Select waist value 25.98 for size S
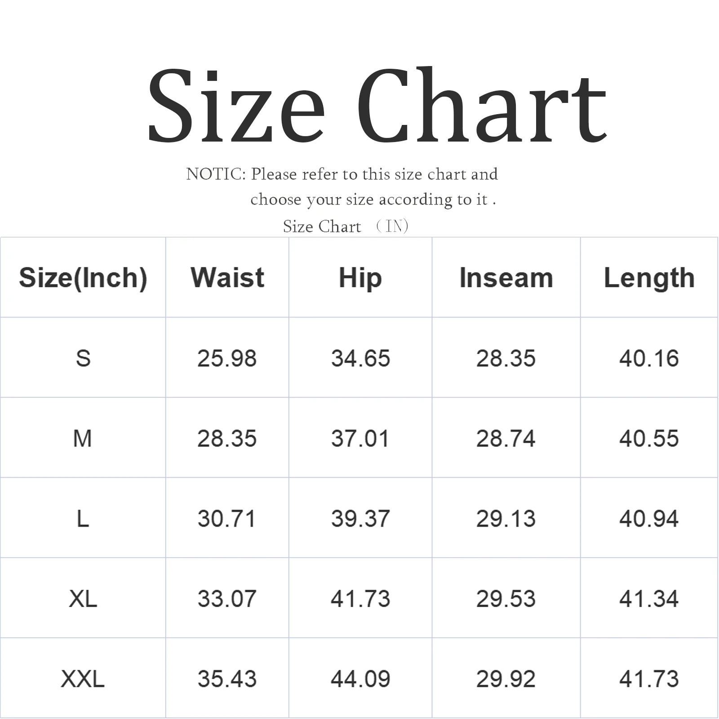Viewport: 719px width, 719px height. [227, 359]
